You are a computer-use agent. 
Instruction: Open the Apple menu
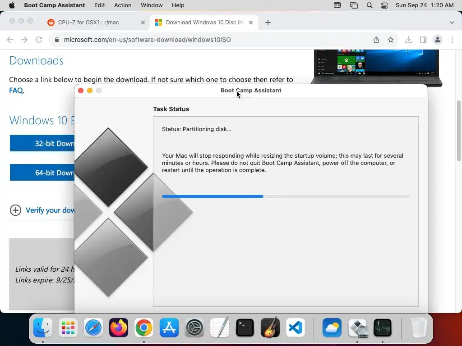pyautogui.click(x=12, y=5)
